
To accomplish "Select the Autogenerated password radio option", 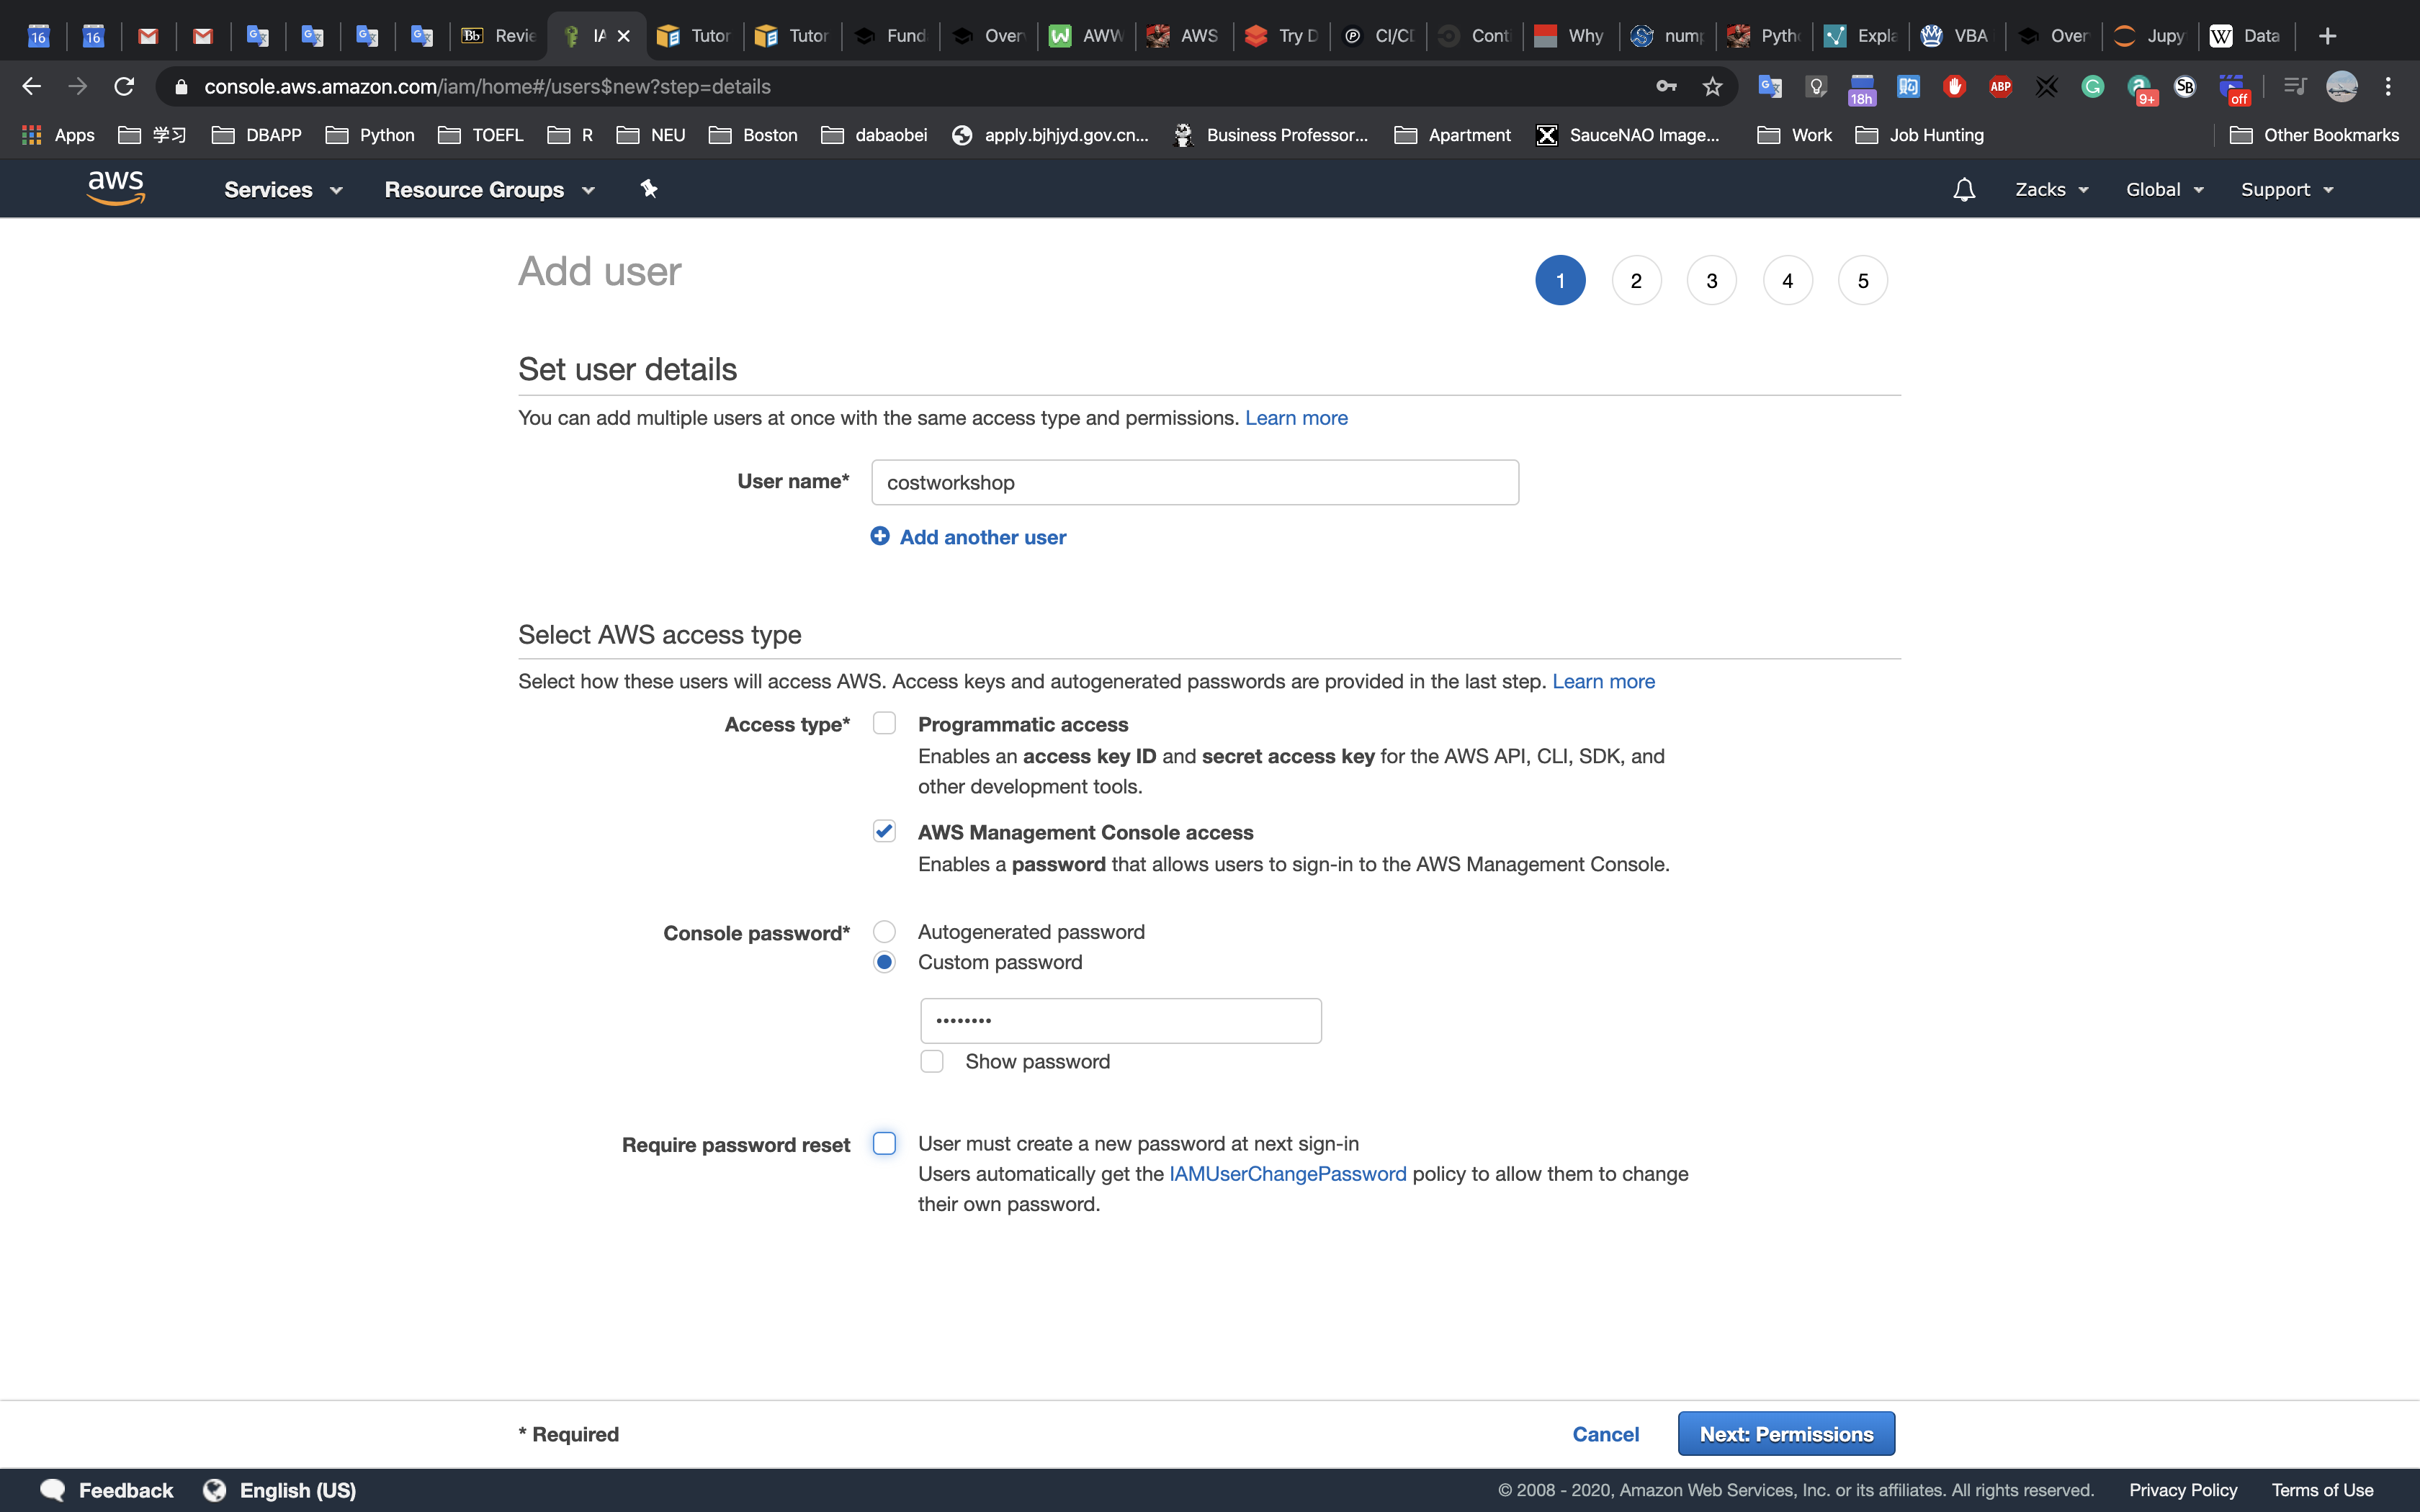I will [x=884, y=931].
